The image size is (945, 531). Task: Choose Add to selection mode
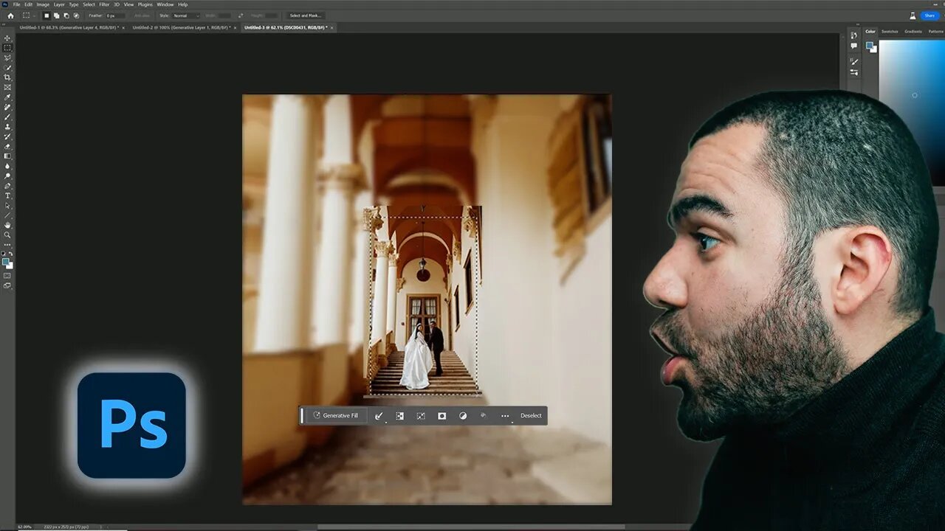click(x=56, y=15)
